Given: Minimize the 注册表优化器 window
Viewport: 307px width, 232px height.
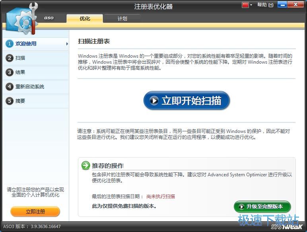Looking at the screenshot, I should pos(282,5).
